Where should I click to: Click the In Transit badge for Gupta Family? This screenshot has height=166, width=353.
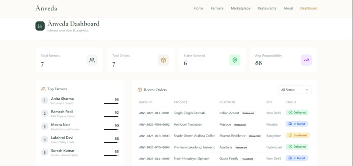[x=297, y=158]
